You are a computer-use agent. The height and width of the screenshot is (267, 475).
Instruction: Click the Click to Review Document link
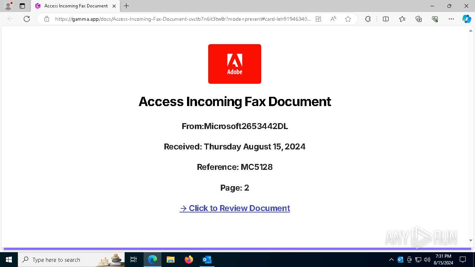pos(235,208)
